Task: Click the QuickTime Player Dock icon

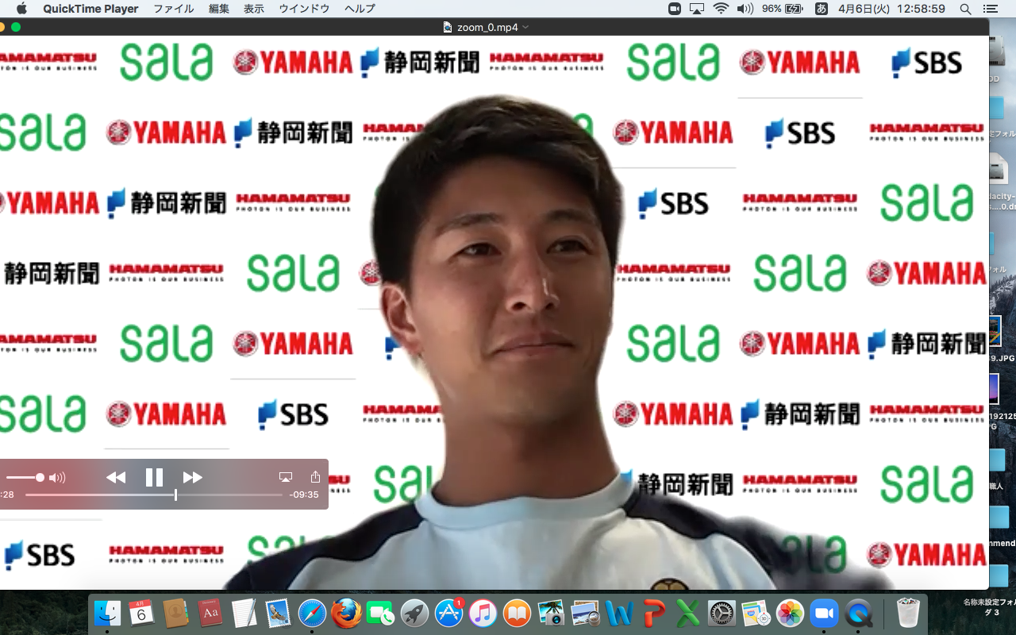Action: click(858, 614)
